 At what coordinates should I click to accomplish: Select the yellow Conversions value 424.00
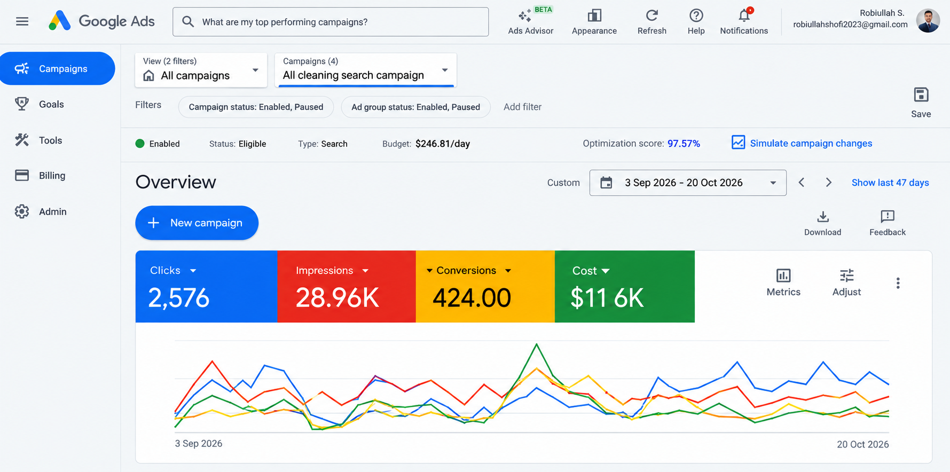[472, 298]
